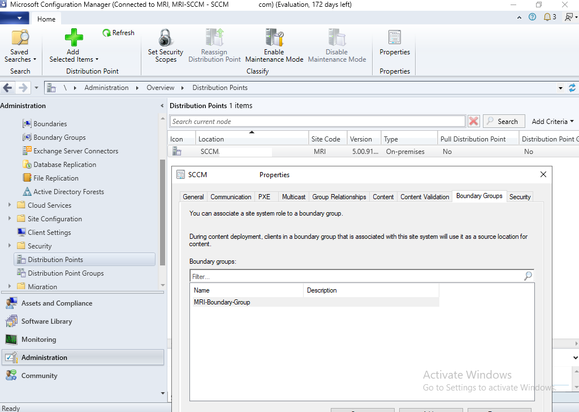Image resolution: width=579 pixels, height=412 pixels.
Task: Open the Software Library workspace
Action: point(83,321)
